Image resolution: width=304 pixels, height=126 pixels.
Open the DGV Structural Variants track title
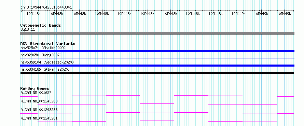coord(48,44)
